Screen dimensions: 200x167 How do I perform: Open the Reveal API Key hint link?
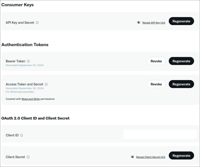pos(153,22)
